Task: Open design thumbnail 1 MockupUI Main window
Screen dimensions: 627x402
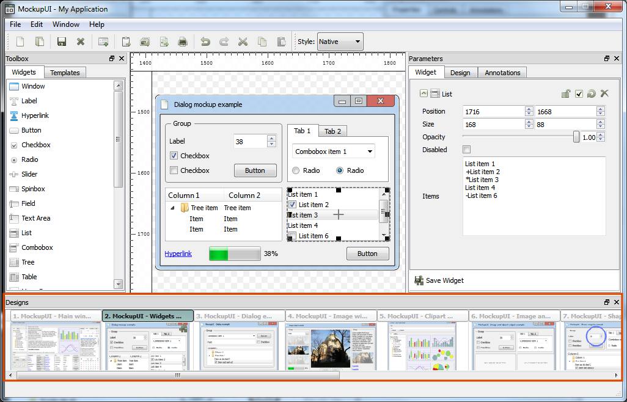Action: pos(56,341)
